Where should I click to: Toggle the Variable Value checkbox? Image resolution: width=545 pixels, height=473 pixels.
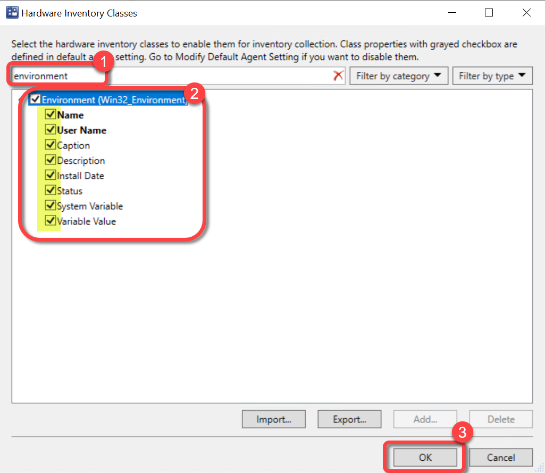51,221
